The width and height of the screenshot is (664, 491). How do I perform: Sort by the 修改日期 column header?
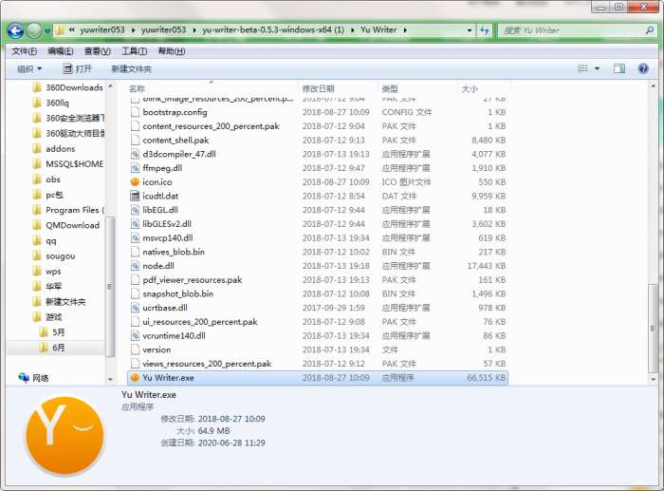click(x=338, y=88)
